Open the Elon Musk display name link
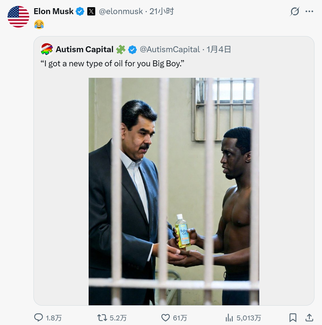 click(54, 11)
